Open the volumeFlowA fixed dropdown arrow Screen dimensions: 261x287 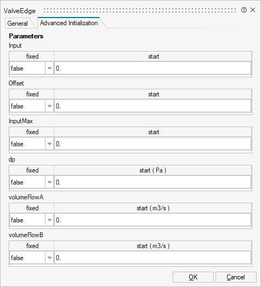click(49, 220)
